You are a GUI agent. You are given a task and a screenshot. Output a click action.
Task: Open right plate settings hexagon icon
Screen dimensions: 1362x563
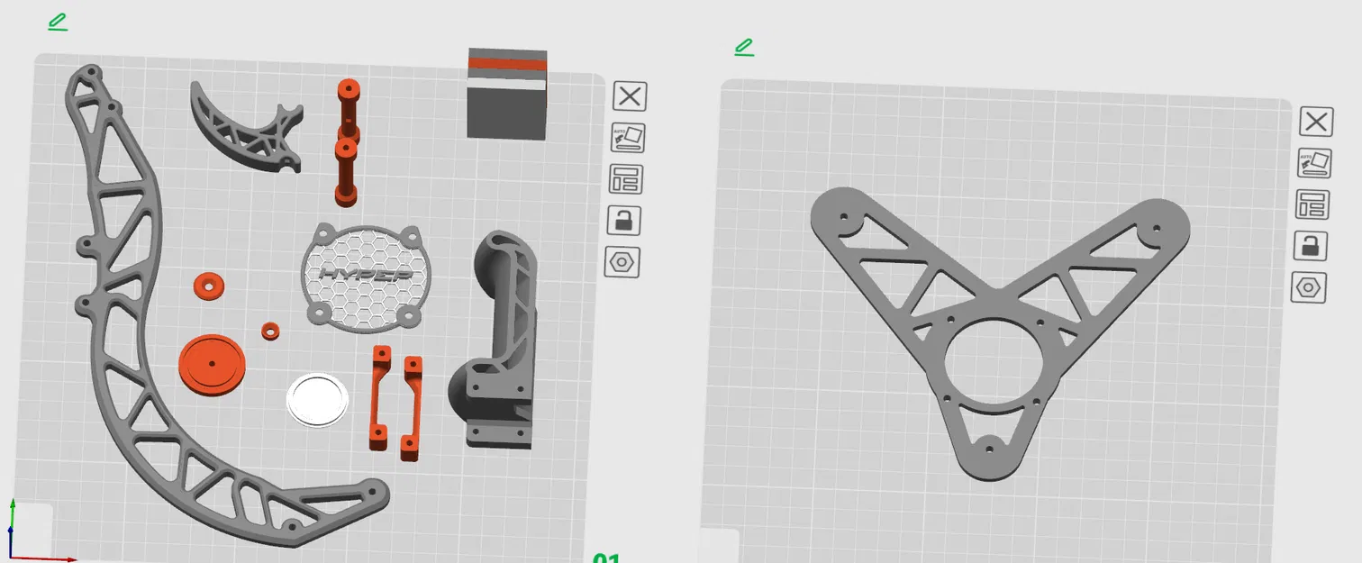[x=1309, y=287]
